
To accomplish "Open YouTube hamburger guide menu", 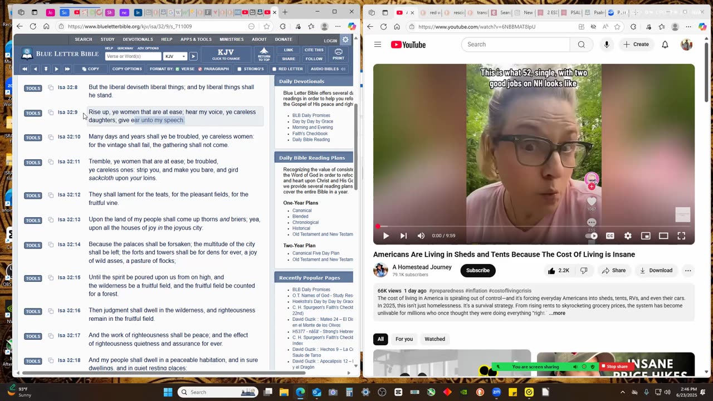I will click(x=378, y=45).
